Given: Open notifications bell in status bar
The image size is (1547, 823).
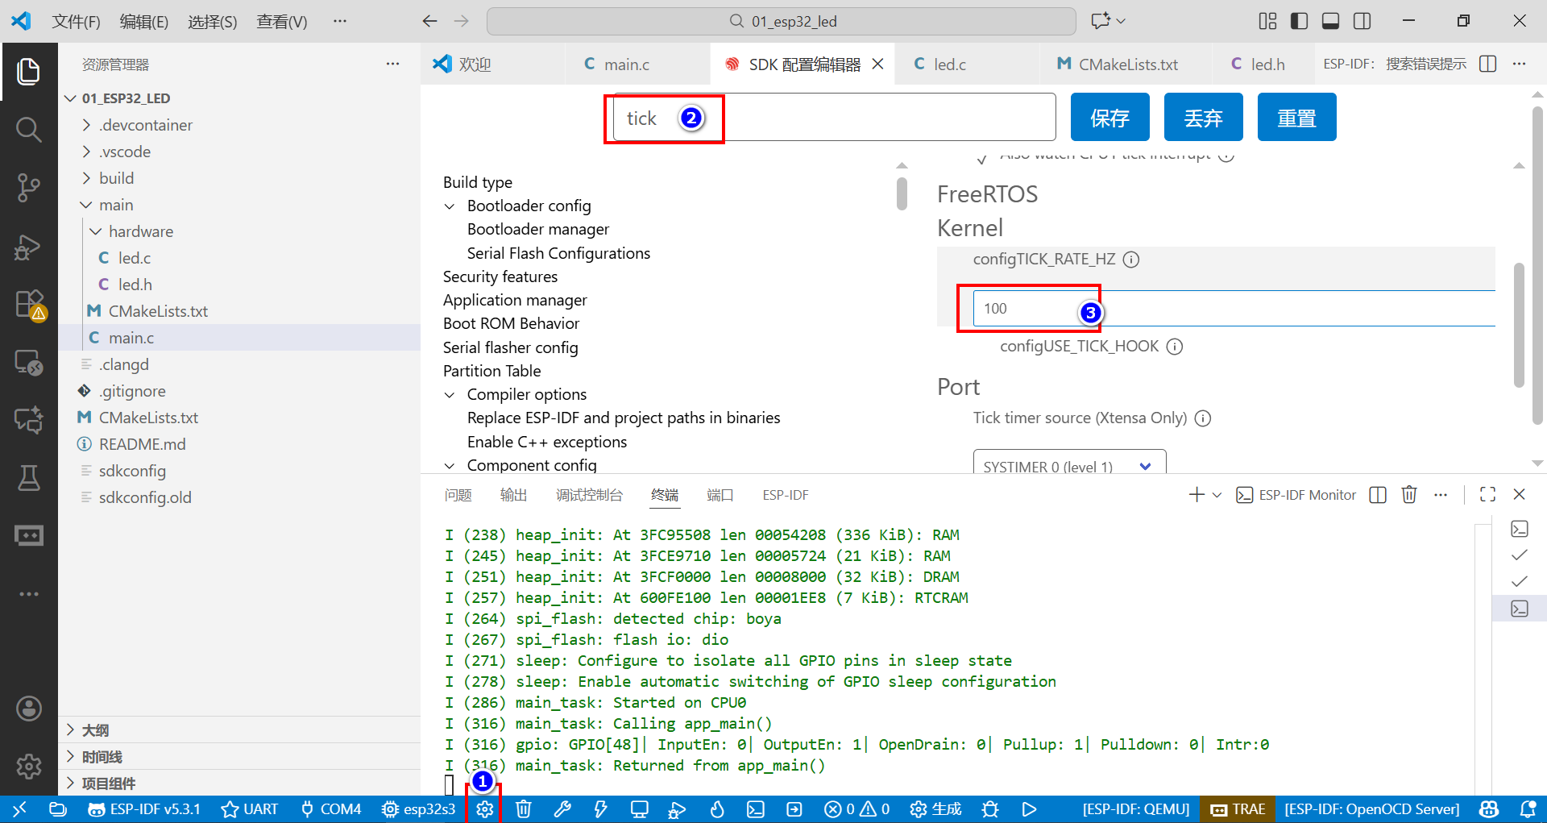Looking at the screenshot, I should [1527, 809].
